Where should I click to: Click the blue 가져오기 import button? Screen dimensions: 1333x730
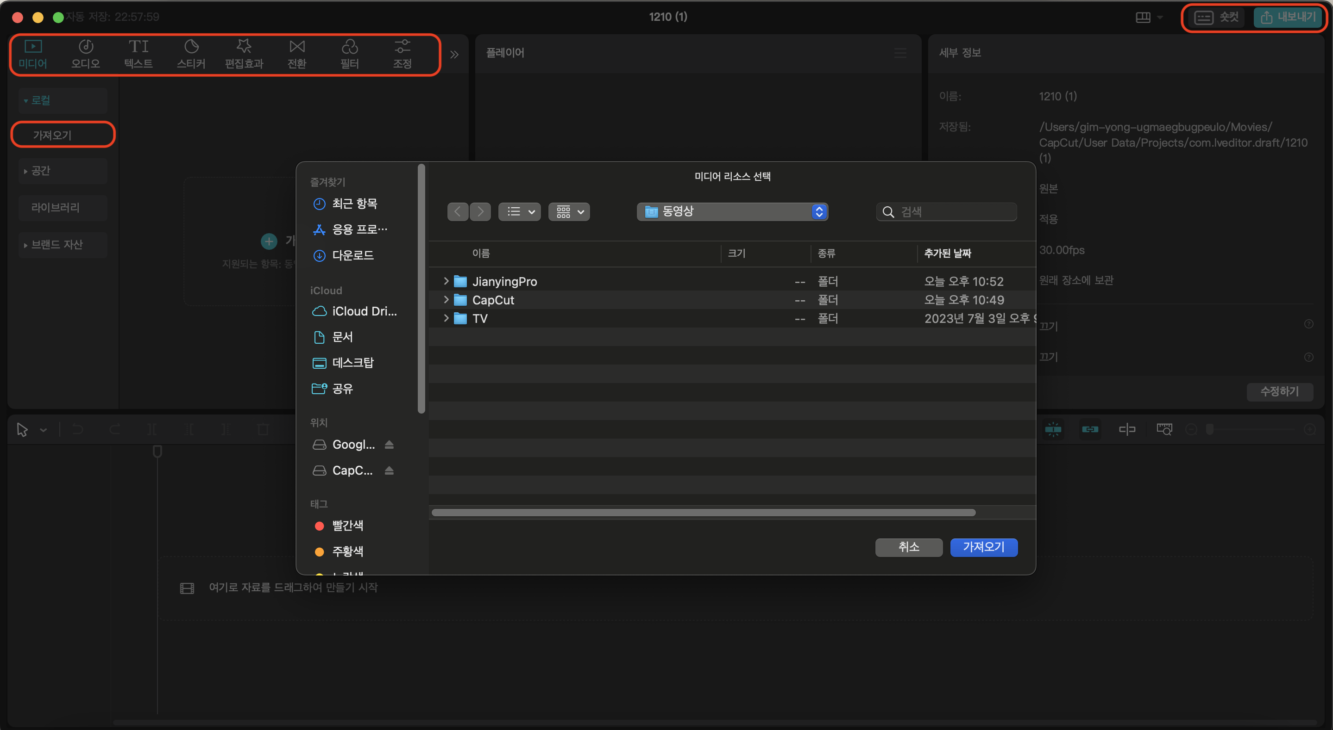(x=983, y=547)
